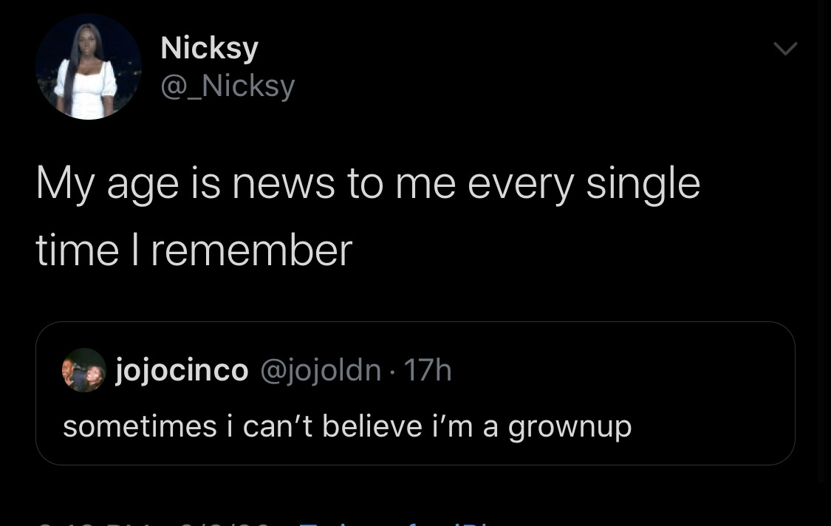Click the @jojoldn username
The width and height of the screenshot is (831, 526).
tap(321, 370)
